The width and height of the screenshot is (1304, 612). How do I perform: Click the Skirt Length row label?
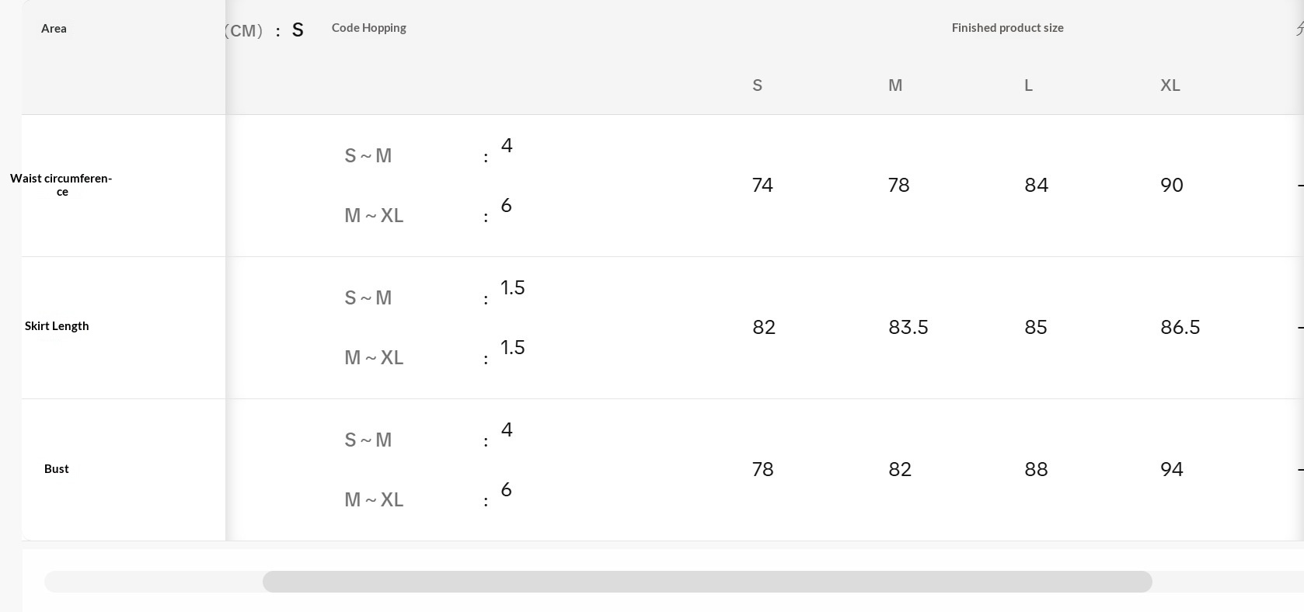pos(57,326)
